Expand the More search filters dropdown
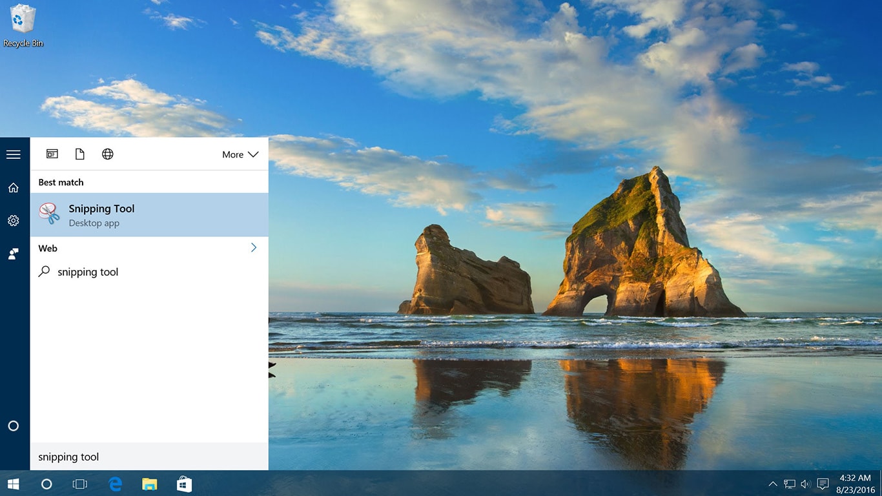The height and width of the screenshot is (496, 882). tap(239, 154)
